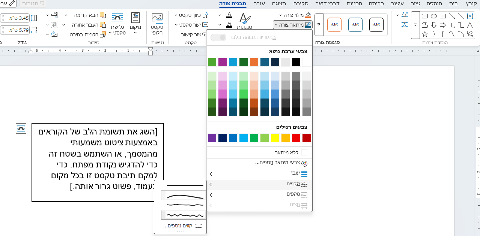Select the curved line sketch style
The image size is (480, 236).
(184, 195)
